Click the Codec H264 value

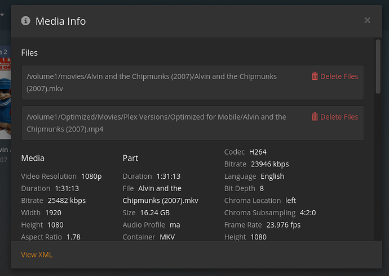tap(258, 152)
